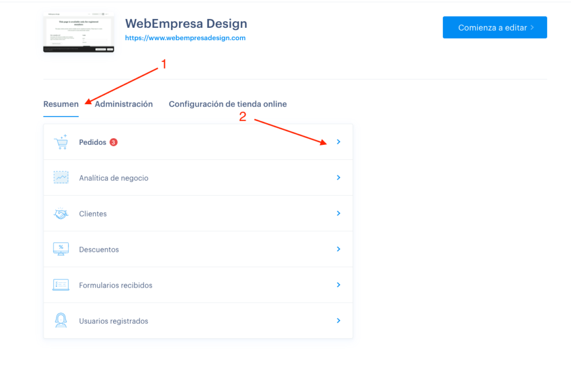This screenshot has height=370, width=571.
Task: Select the Resumen tab
Action: point(61,104)
